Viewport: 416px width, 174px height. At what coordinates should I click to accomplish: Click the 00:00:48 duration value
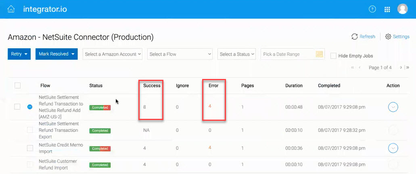(x=294, y=107)
